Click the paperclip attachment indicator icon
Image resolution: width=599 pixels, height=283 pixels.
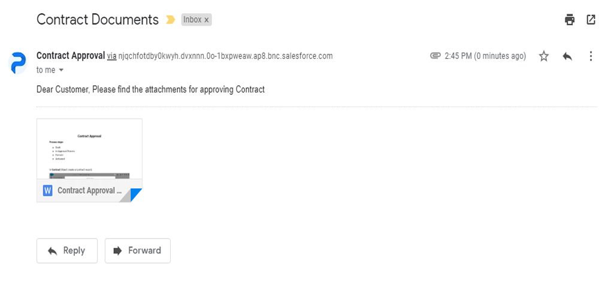pos(435,56)
